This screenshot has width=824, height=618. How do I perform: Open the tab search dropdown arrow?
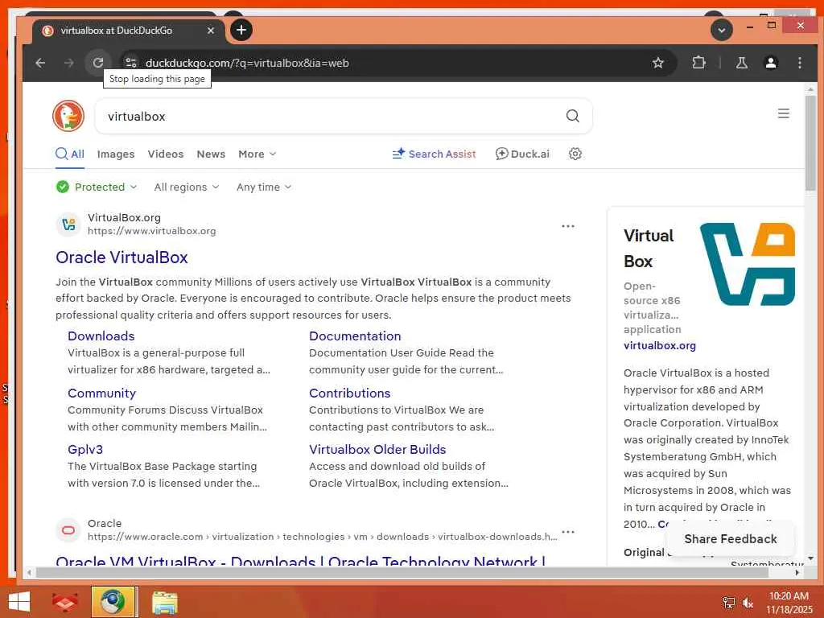pyautogui.click(x=722, y=31)
